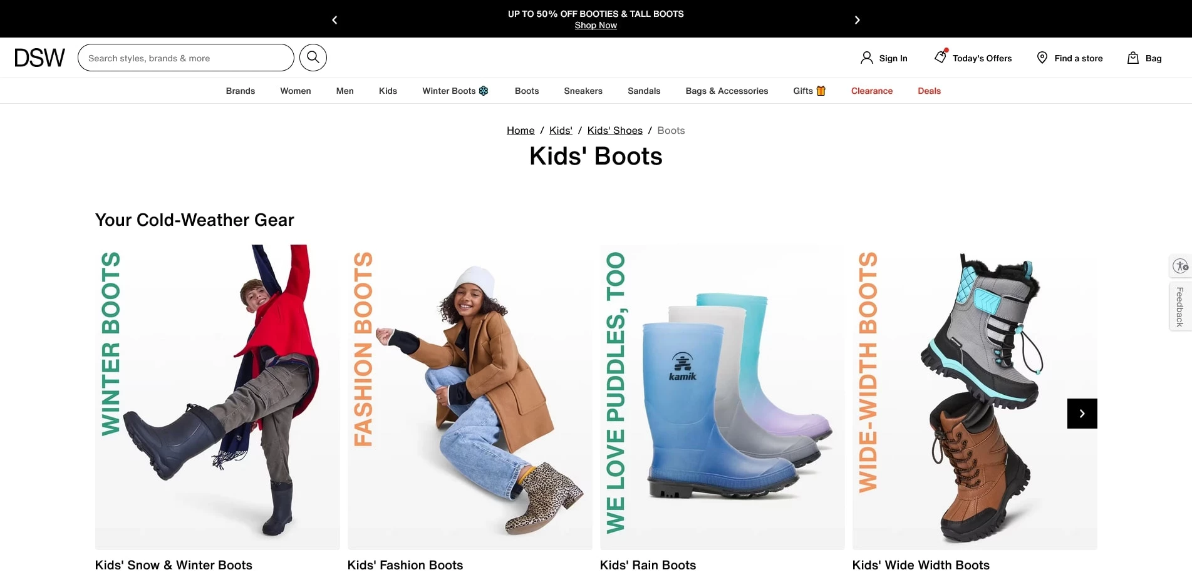This screenshot has height=580, width=1192.
Task: Click the Shop Now banner link
Action: (596, 25)
